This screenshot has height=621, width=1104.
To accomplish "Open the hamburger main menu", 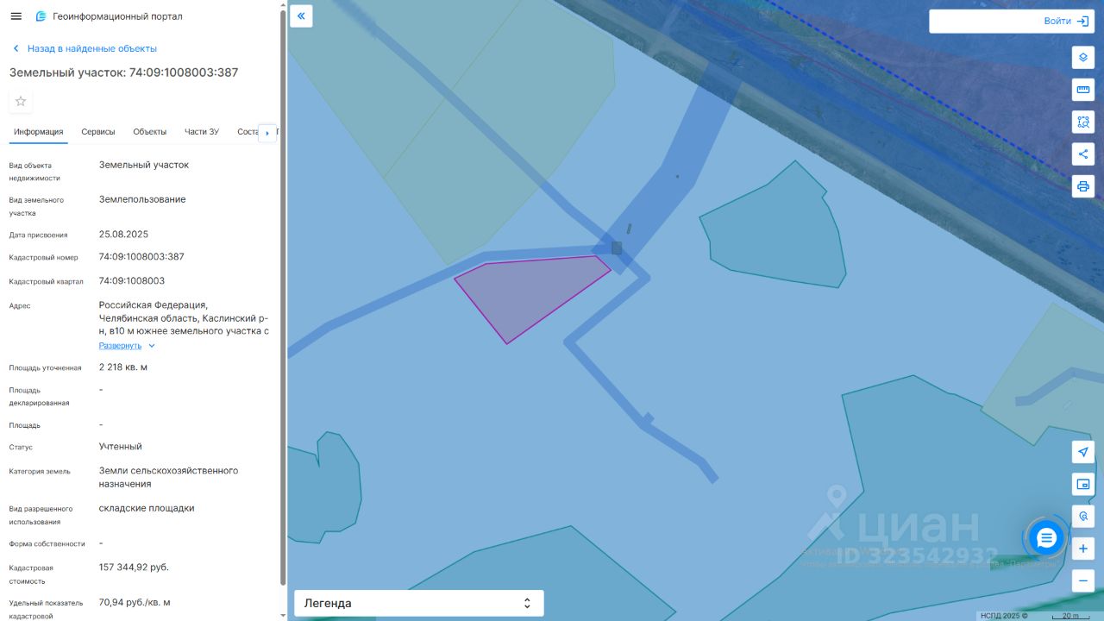I will coord(16,16).
